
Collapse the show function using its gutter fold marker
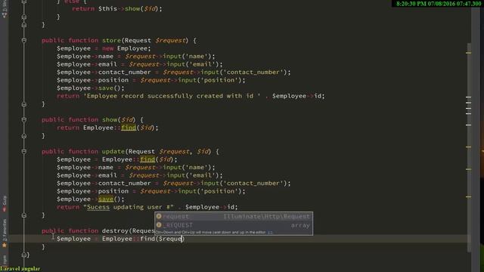(24, 119)
